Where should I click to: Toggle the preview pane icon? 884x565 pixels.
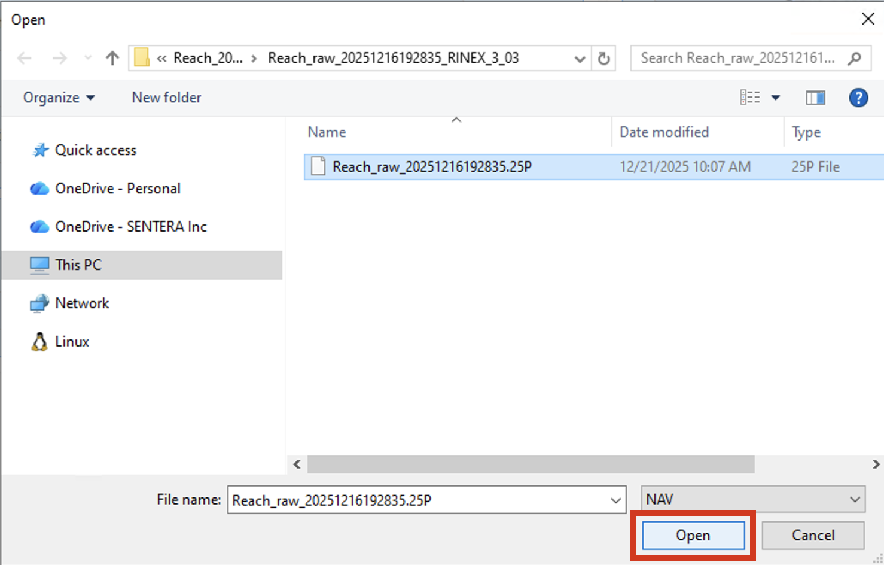tap(815, 98)
